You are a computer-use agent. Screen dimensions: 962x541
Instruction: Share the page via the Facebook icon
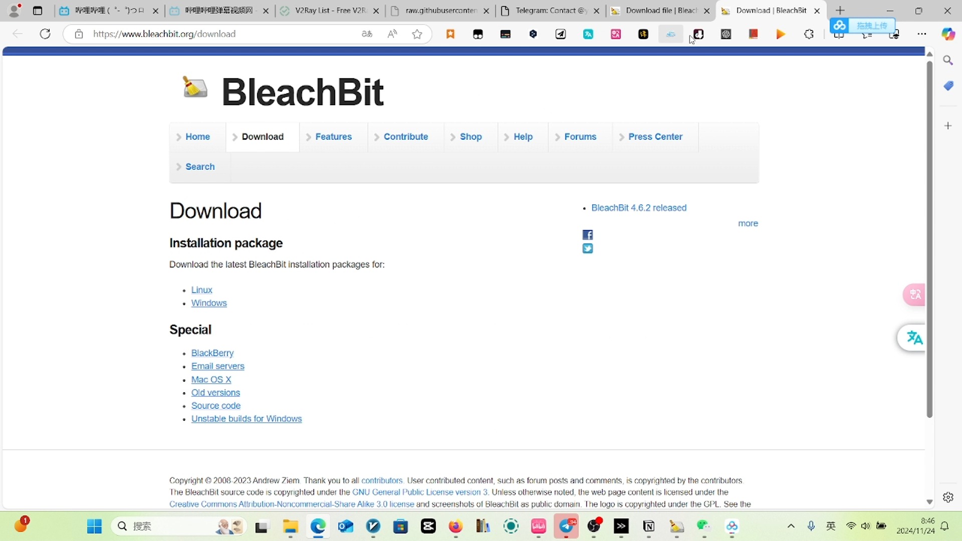pos(588,235)
